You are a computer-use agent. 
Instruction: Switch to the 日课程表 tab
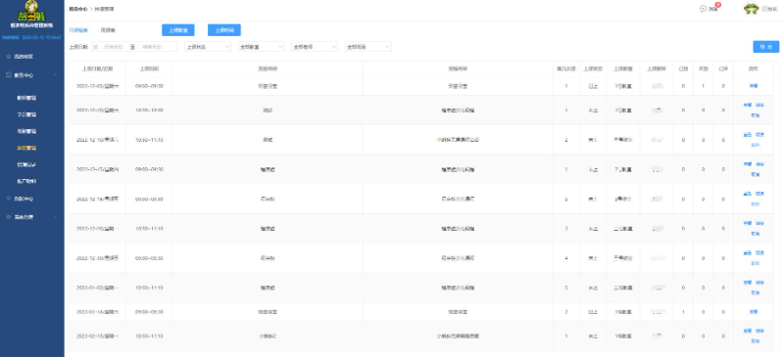tap(78, 30)
